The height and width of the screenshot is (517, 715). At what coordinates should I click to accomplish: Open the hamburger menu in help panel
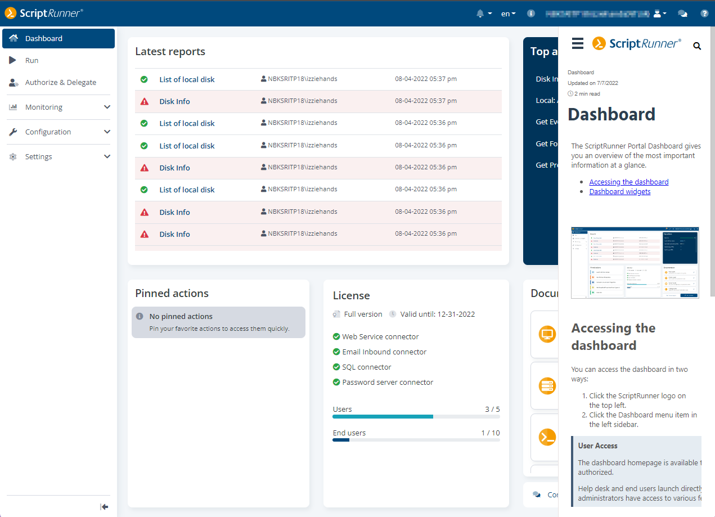577,44
